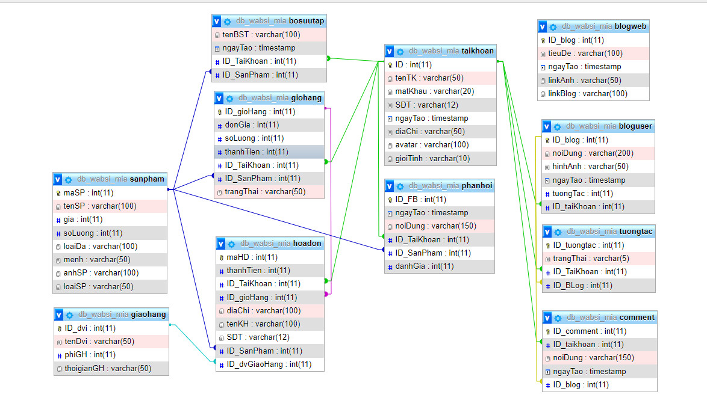Toggle the V button on tuongtac header
The height and width of the screenshot is (418, 707).
tap(546, 231)
